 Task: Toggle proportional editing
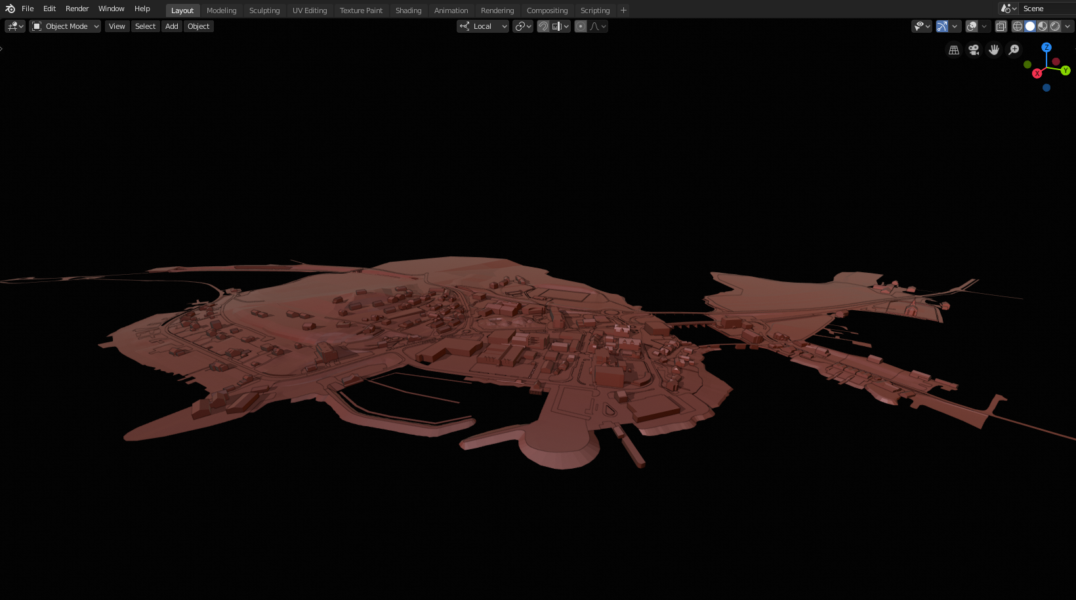581,26
